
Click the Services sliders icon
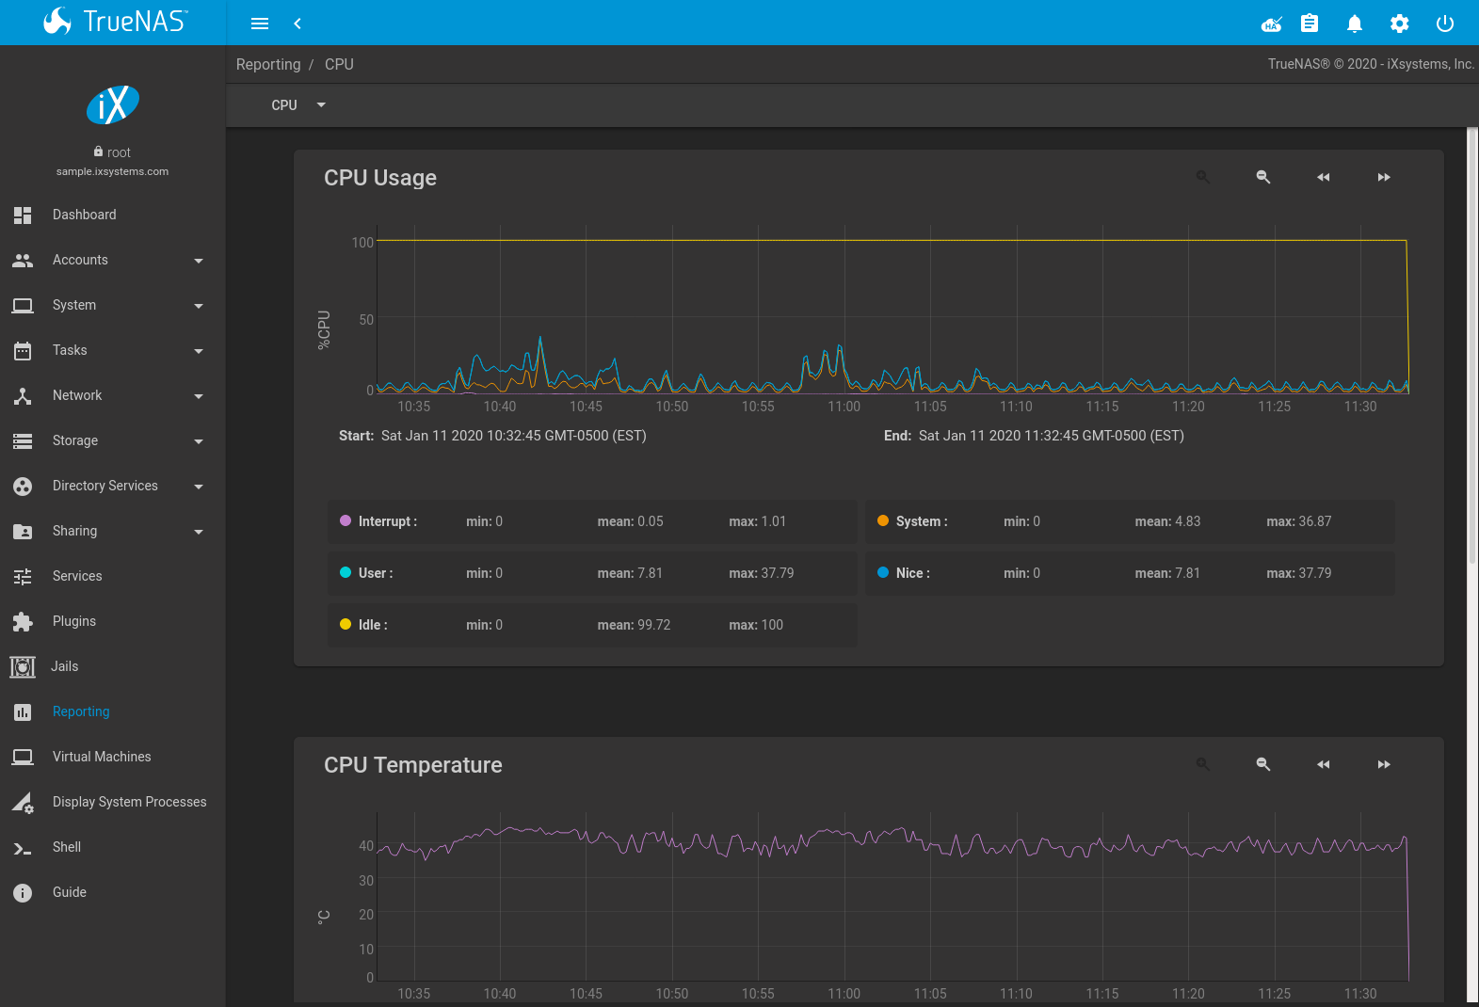tap(23, 576)
